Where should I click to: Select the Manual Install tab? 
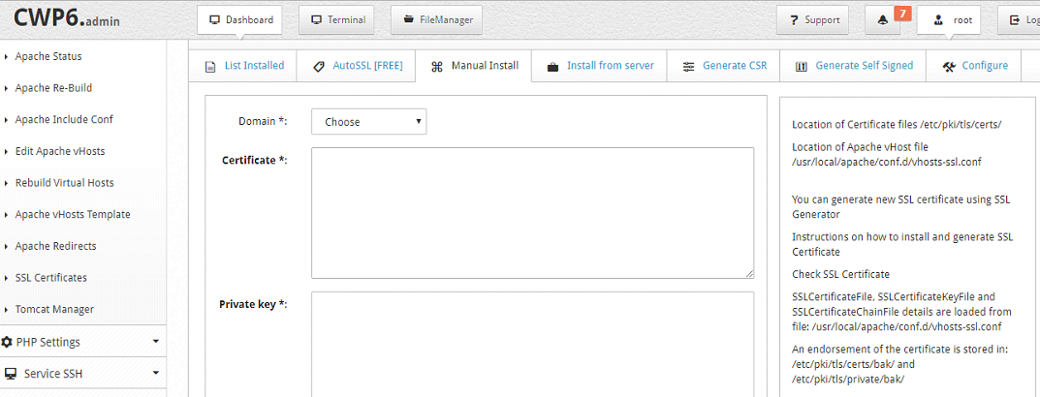pyautogui.click(x=474, y=66)
